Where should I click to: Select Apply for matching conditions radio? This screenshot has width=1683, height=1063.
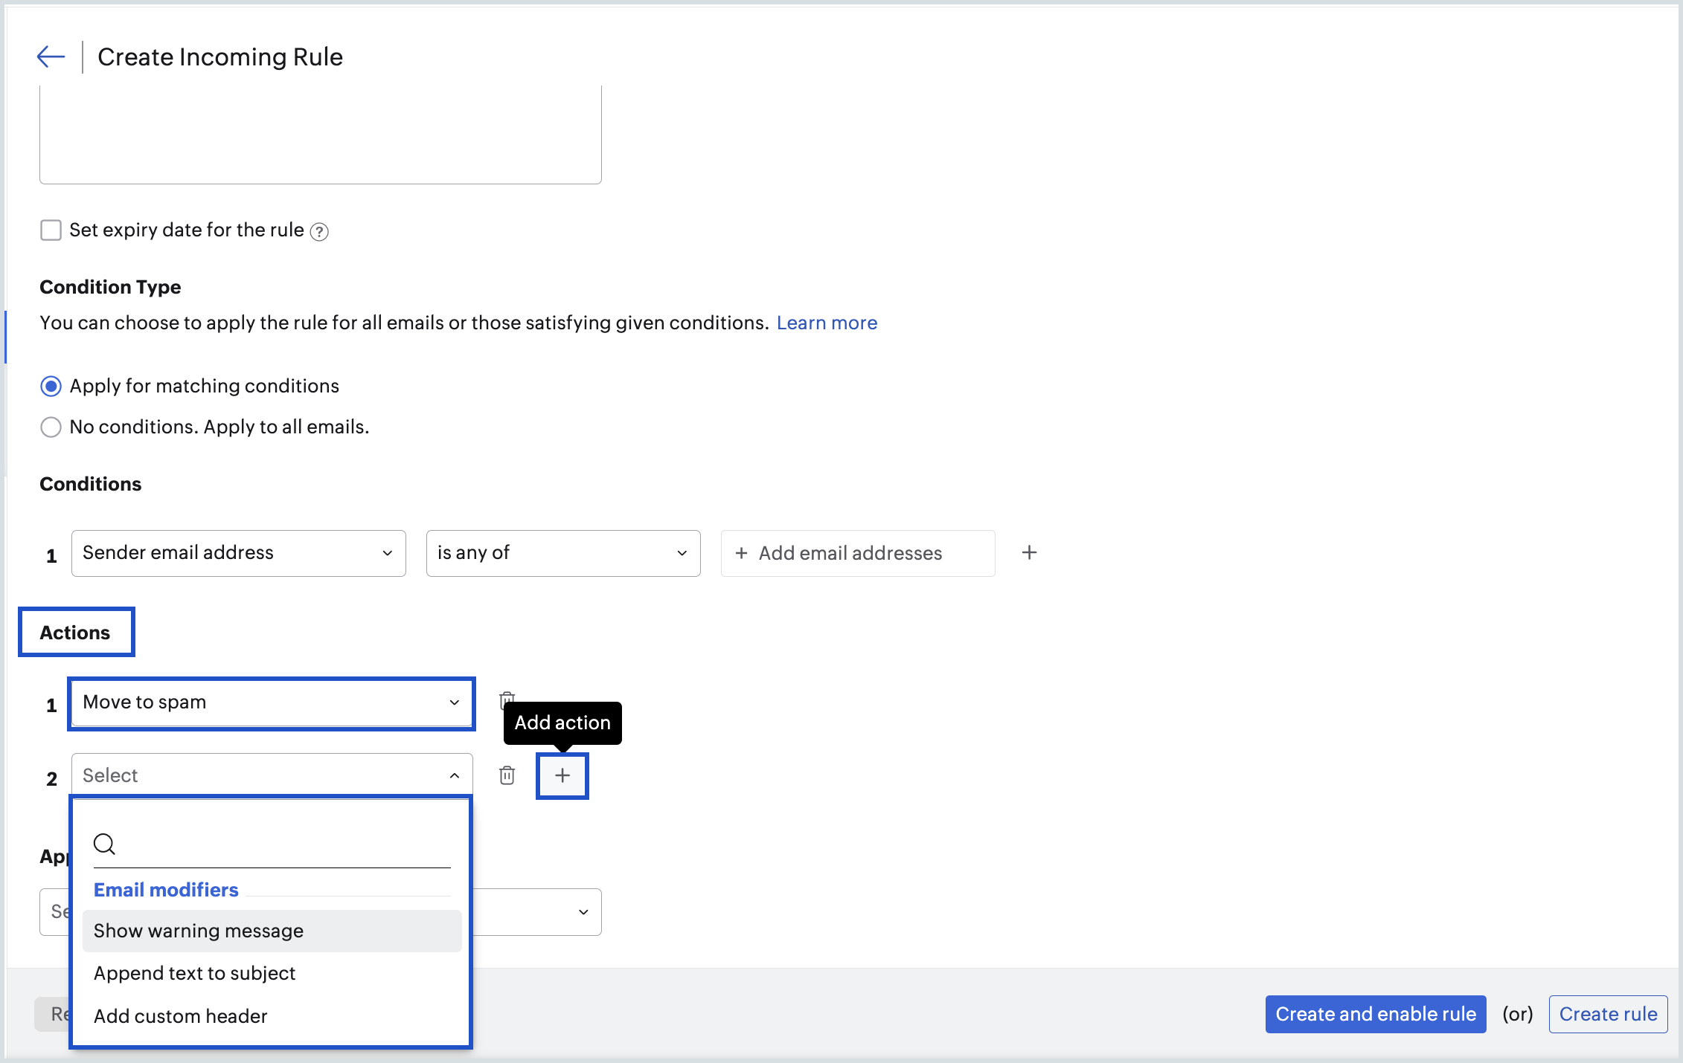click(x=51, y=386)
